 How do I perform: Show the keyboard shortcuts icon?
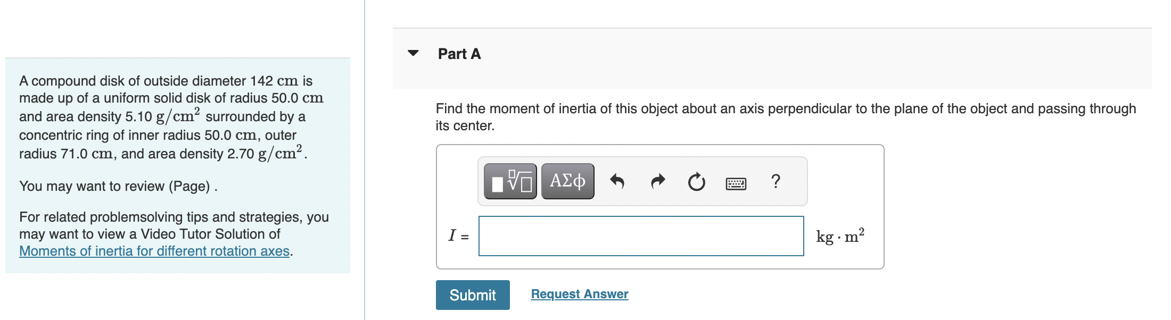736,184
